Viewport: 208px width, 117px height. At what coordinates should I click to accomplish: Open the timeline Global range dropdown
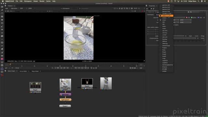pos(18,68)
